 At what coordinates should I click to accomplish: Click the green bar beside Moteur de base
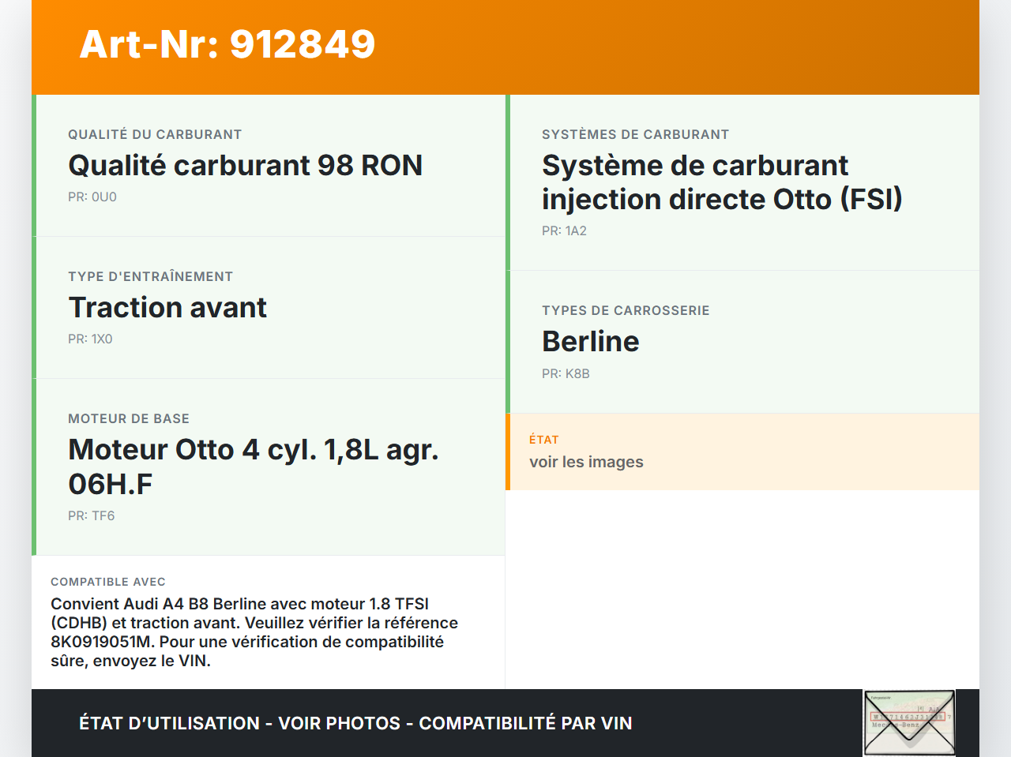click(x=35, y=467)
